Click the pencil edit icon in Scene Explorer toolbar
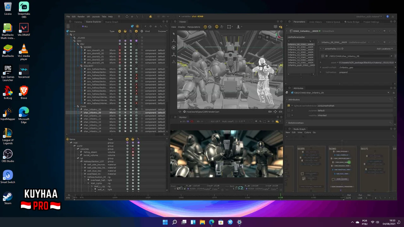 (x=145, y=26)
